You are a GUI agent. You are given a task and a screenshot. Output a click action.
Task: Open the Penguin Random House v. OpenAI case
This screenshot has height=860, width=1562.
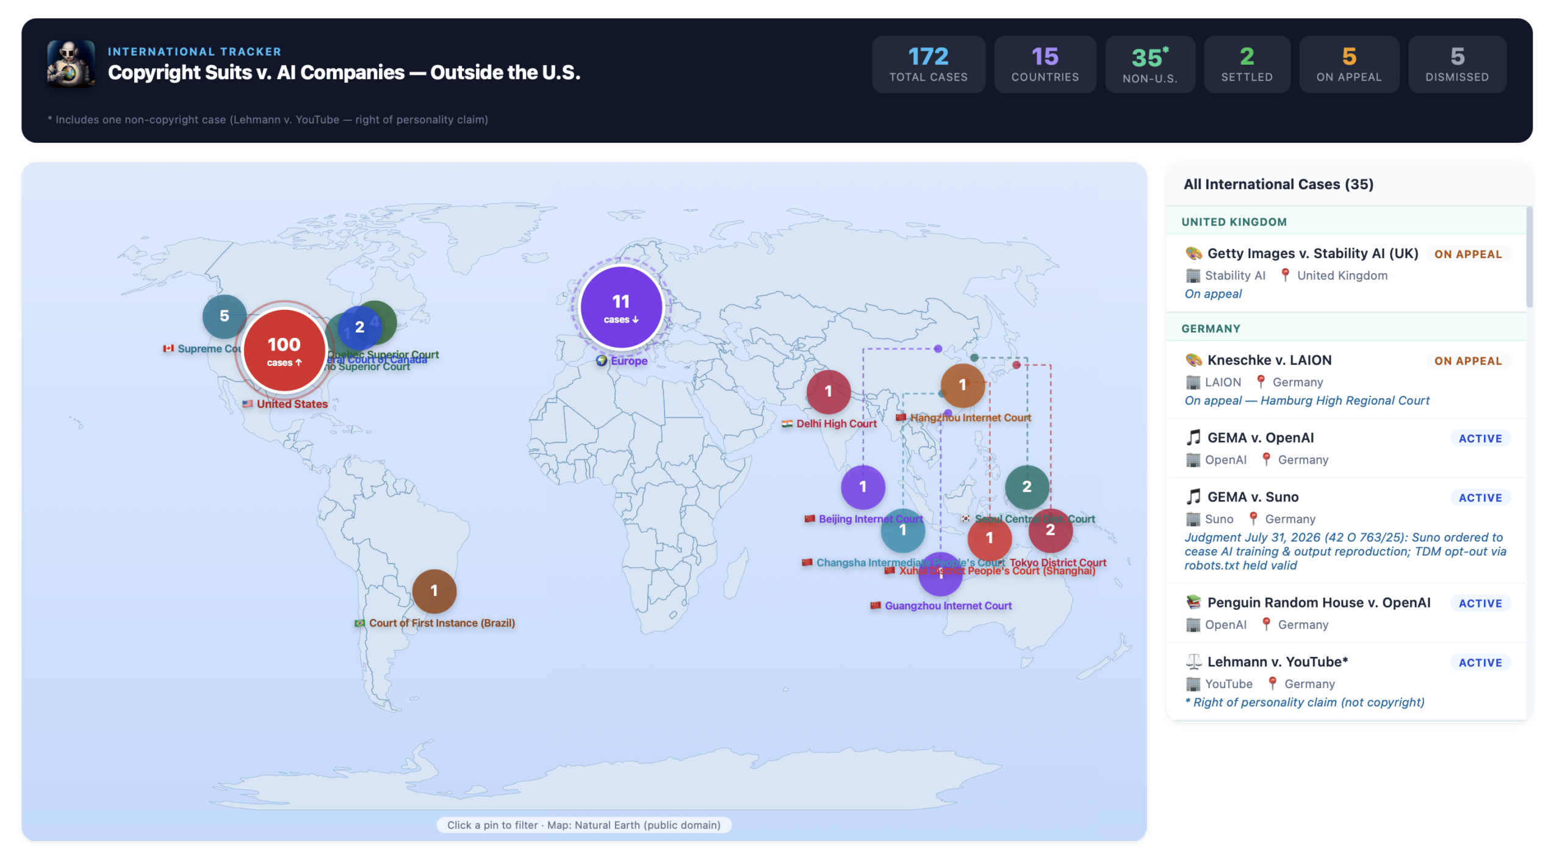point(1345,613)
